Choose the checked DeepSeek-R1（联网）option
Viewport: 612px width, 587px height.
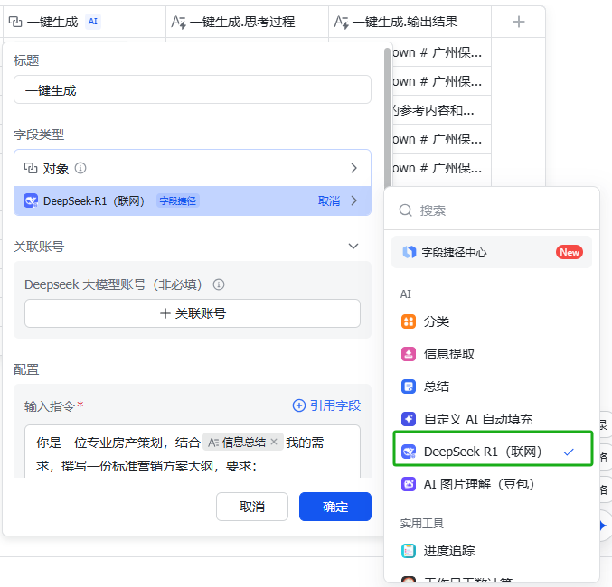coord(493,448)
